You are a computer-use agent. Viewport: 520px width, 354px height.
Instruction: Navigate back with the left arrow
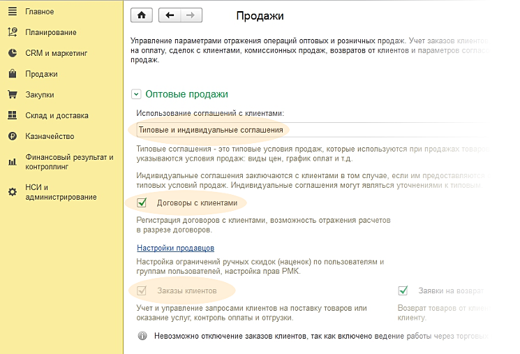pyautogui.click(x=170, y=15)
